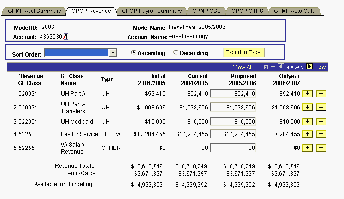Select the Decending sort option
The height and width of the screenshot is (199, 344).
coord(176,53)
